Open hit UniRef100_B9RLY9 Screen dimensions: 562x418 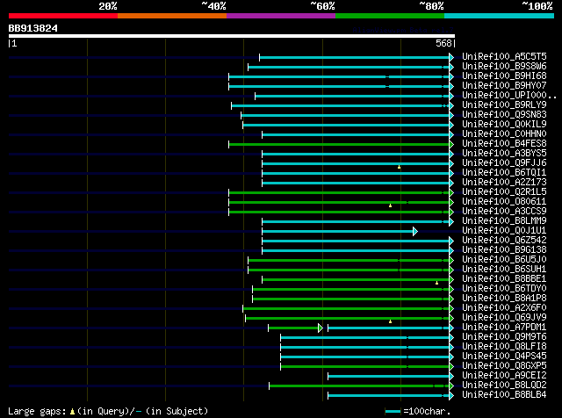[504, 105]
